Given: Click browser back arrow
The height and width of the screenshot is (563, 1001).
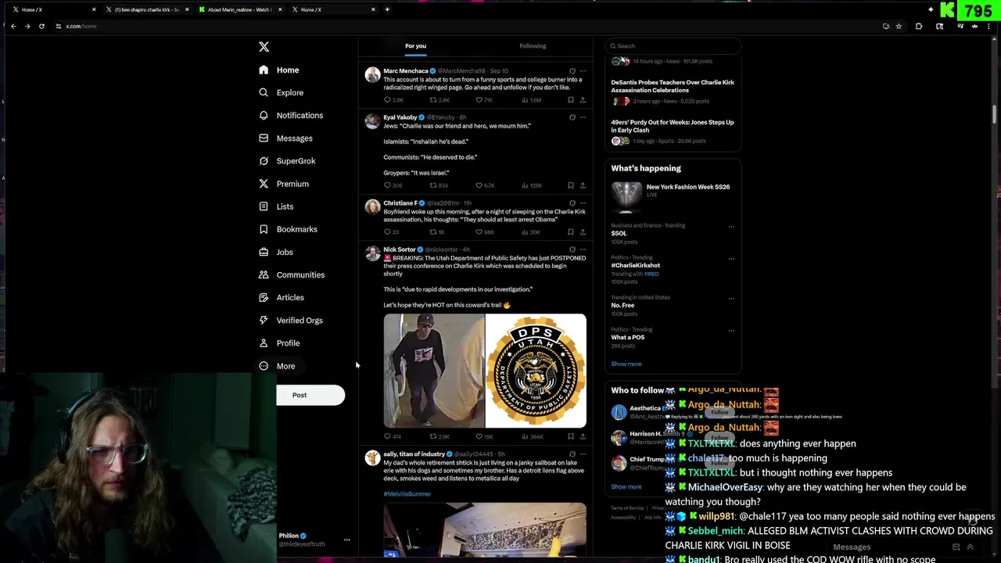Looking at the screenshot, I should [x=13, y=26].
